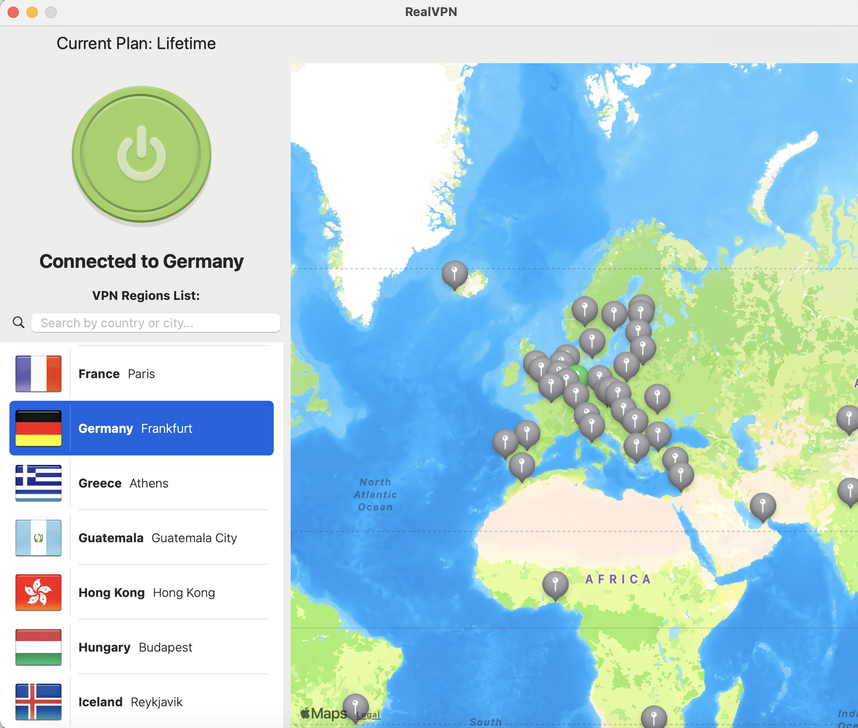Click the green power button to disconnect
The height and width of the screenshot is (728, 858).
(x=141, y=155)
